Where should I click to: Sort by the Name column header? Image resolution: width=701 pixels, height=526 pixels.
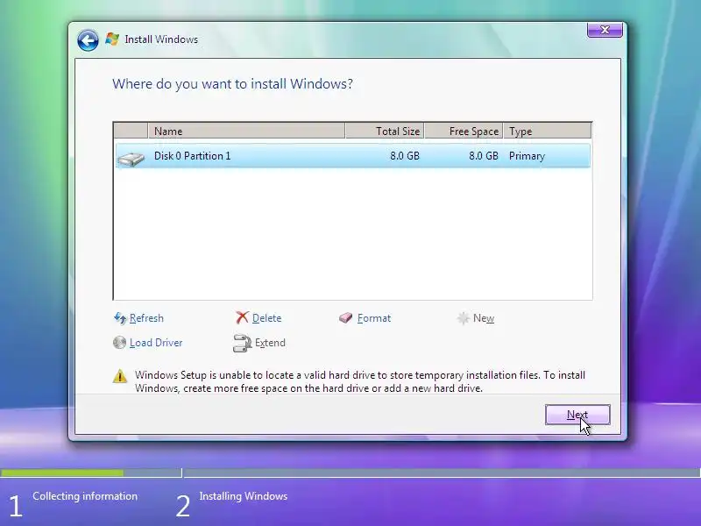coord(246,131)
